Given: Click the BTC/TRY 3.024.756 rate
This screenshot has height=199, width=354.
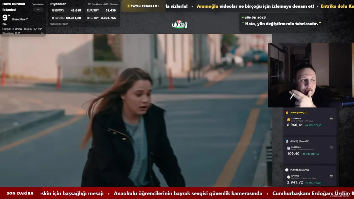Looking at the screenshot, I should pyautogui.click(x=101, y=18).
